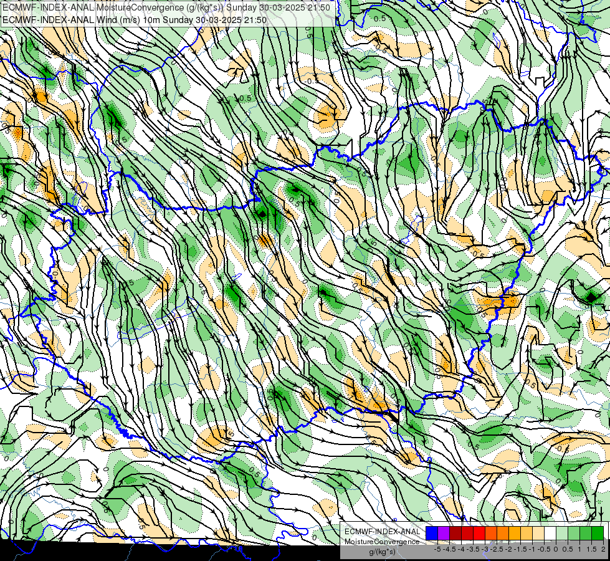The image size is (610, 561).
Task: Select the dark green swatch between 1.5 and 2
Action: (x=598, y=534)
